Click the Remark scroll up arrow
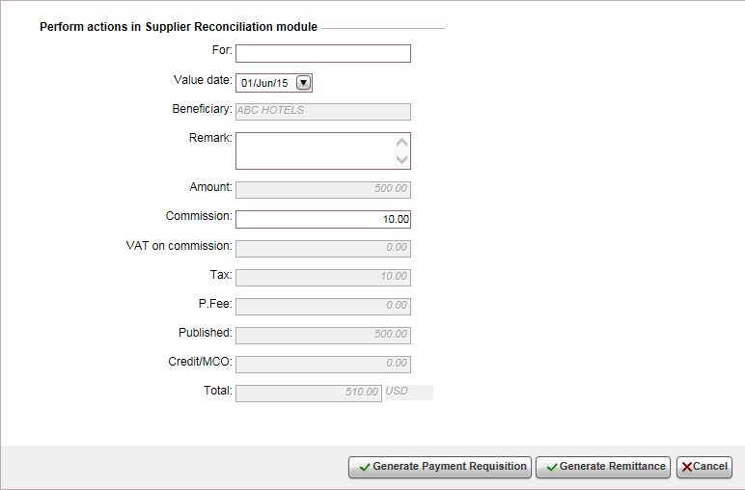Image resolution: width=745 pixels, height=490 pixels. (x=402, y=143)
